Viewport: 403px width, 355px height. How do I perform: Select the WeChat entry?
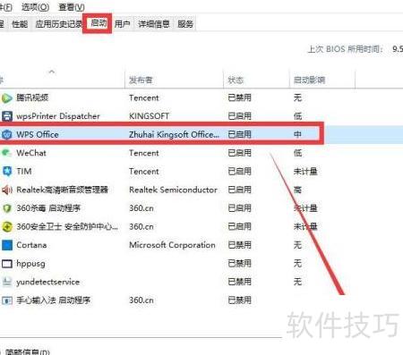(31, 153)
